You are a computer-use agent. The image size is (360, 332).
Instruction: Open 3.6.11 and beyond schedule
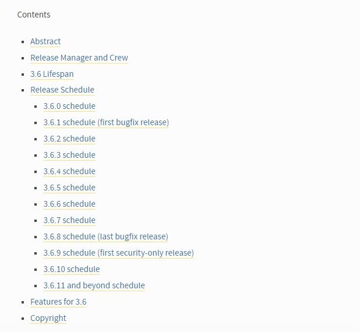click(x=94, y=285)
